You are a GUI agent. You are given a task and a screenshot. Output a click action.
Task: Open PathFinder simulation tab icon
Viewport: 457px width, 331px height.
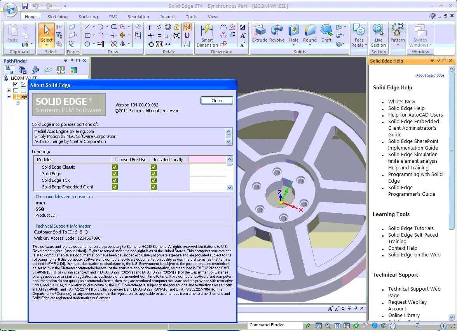73,70
